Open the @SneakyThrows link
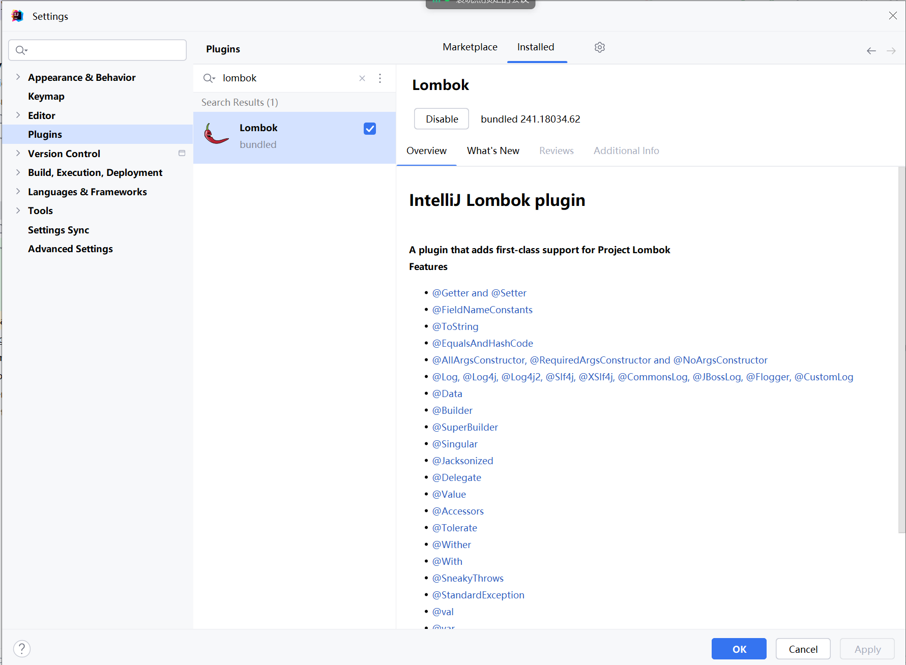 [x=468, y=578]
